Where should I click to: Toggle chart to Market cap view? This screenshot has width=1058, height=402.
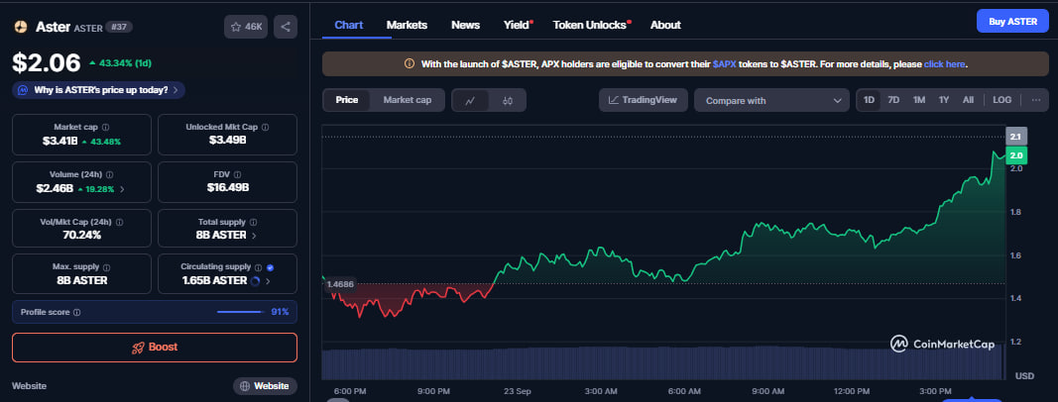[x=407, y=100]
